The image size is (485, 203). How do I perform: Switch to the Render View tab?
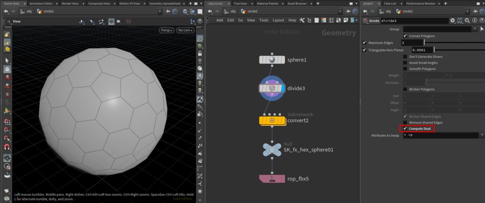pyautogui.click(x=71, y=3)
